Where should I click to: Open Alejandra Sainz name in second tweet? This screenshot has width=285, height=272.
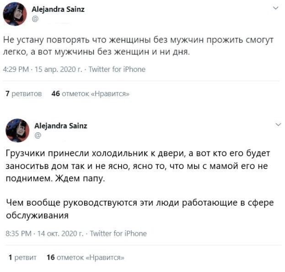pos(61,126)
